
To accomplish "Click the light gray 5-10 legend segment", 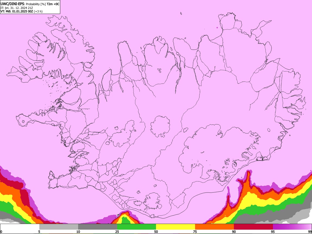I will click(59, 227).
